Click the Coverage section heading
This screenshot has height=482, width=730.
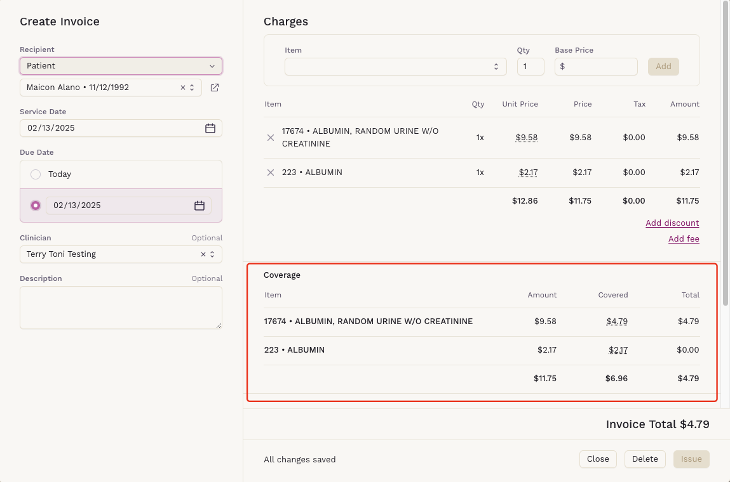pyautogui.click(x=282, y=275)
